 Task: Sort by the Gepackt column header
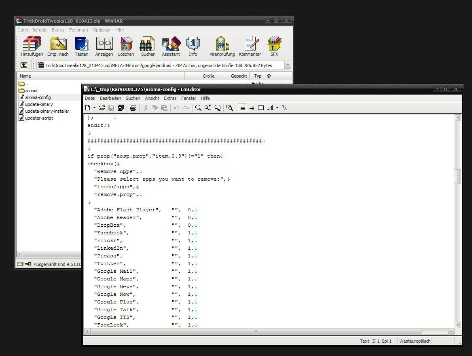(233, 76)
